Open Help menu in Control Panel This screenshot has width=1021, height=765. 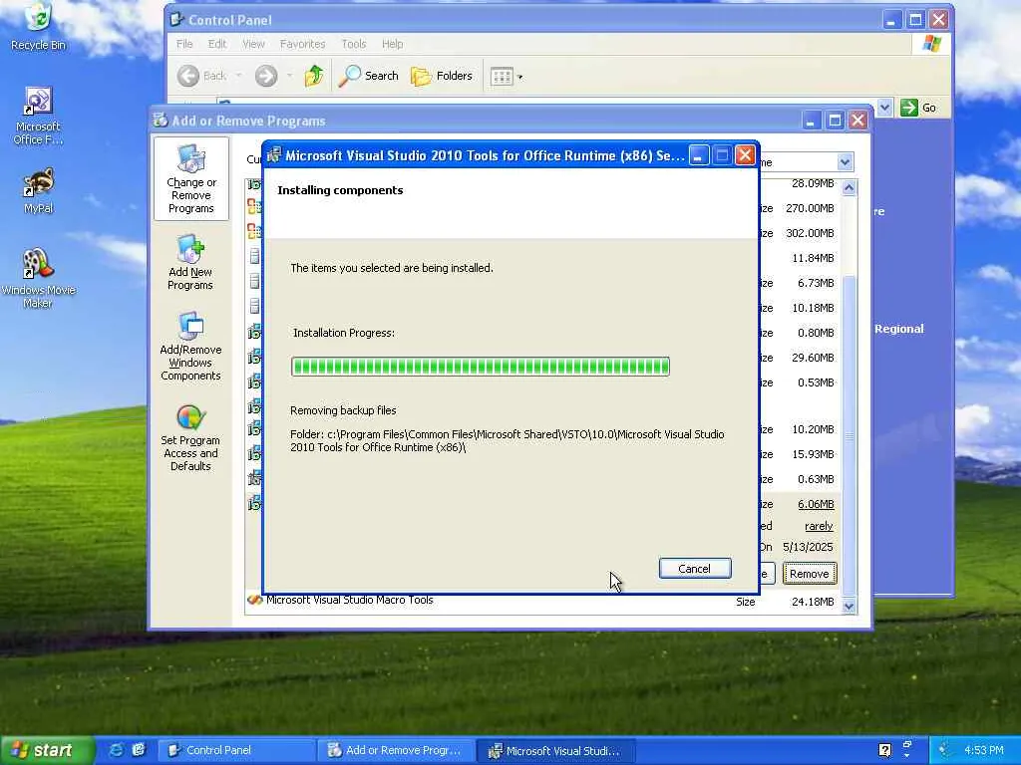(x=392, y=44)
